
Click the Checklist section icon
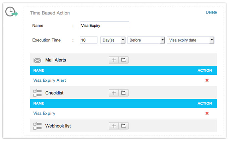[x=38, y=93]
